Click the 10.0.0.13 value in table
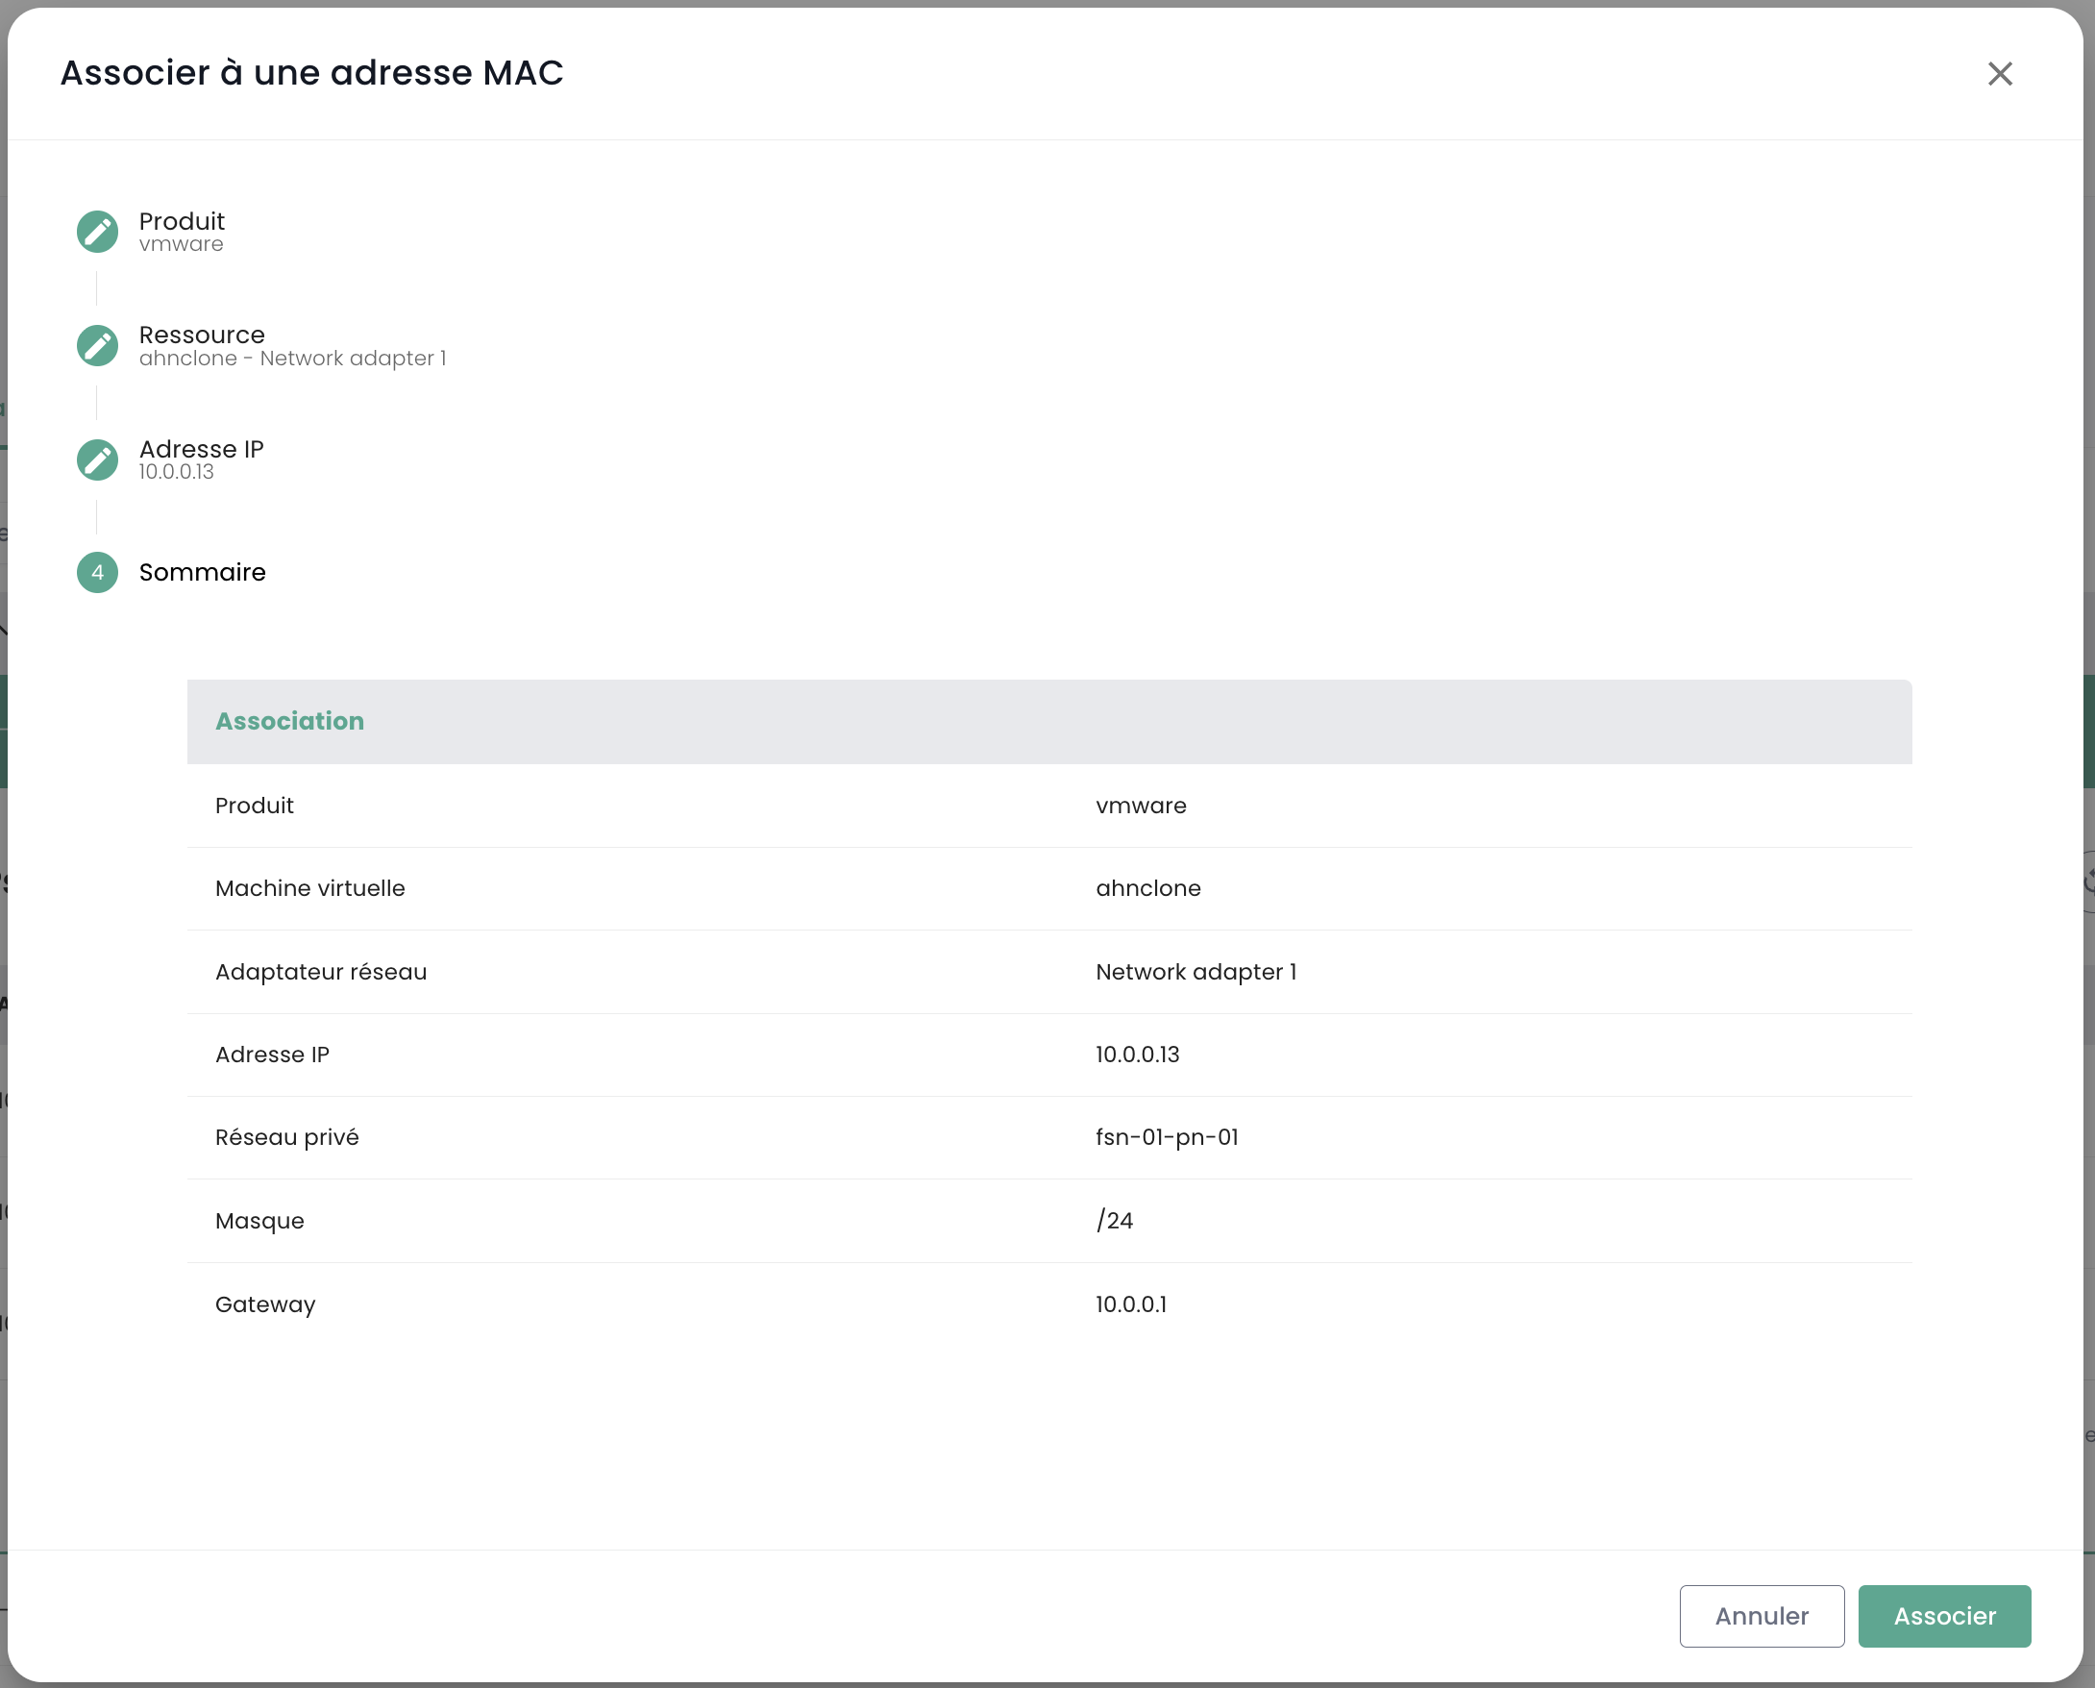Viewport: 2095px width, 1688px height. point(1138,1055)
